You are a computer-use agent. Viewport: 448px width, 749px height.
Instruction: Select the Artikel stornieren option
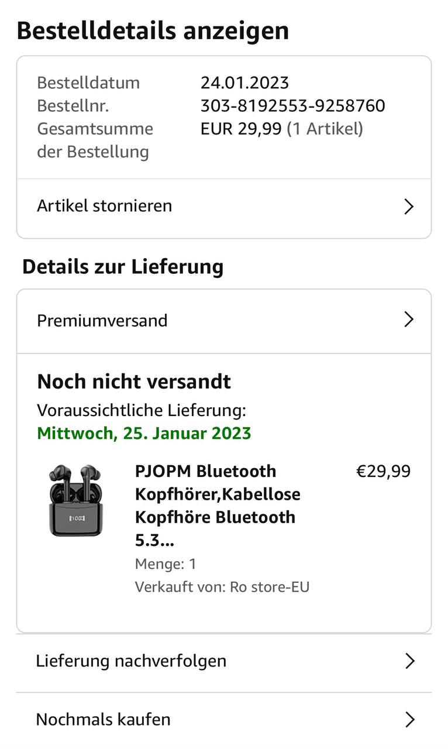105,206
